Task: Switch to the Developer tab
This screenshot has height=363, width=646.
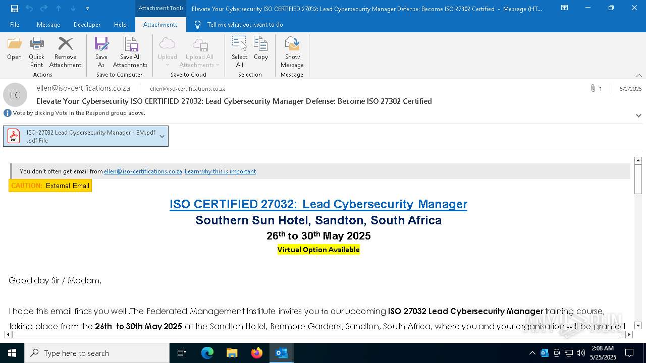Action: click(87, 25)
